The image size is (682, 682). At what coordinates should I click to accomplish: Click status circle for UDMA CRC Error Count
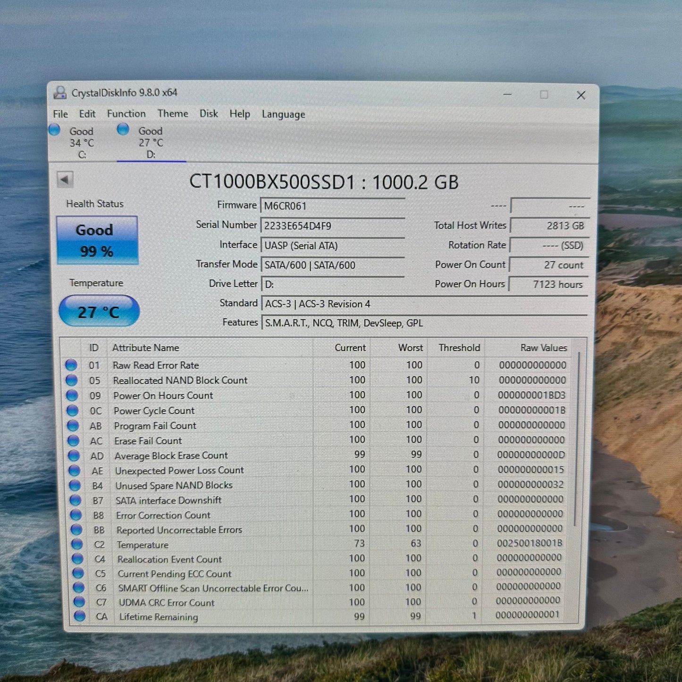(x=79, y=602)
